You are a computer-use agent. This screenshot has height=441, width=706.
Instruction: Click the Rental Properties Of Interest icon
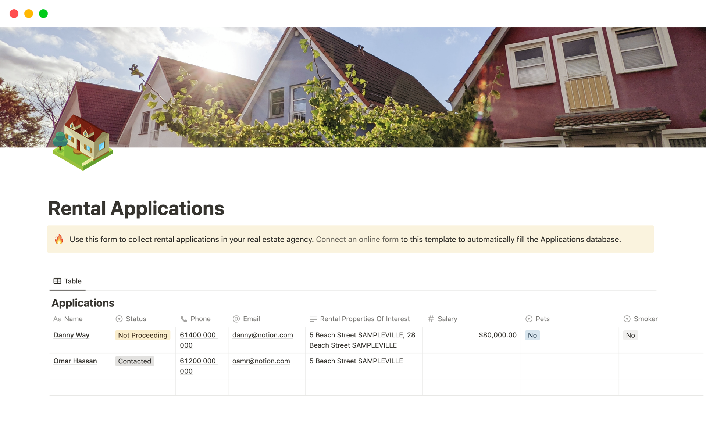pyautogui.click(x=312, y=319)
